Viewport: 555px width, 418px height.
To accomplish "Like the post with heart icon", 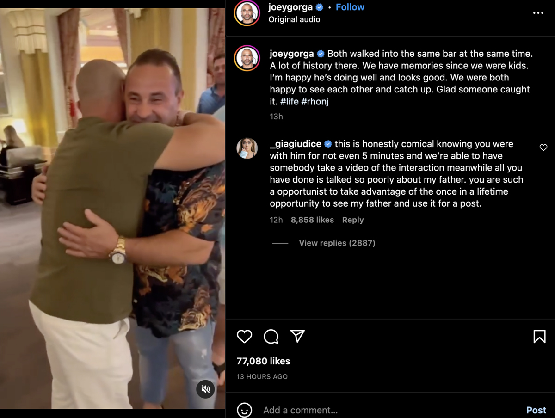I will tap(244, 336).
